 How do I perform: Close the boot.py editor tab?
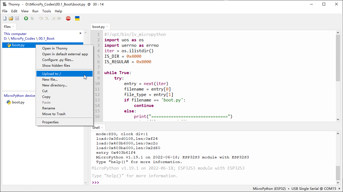(x=107, y=27)
